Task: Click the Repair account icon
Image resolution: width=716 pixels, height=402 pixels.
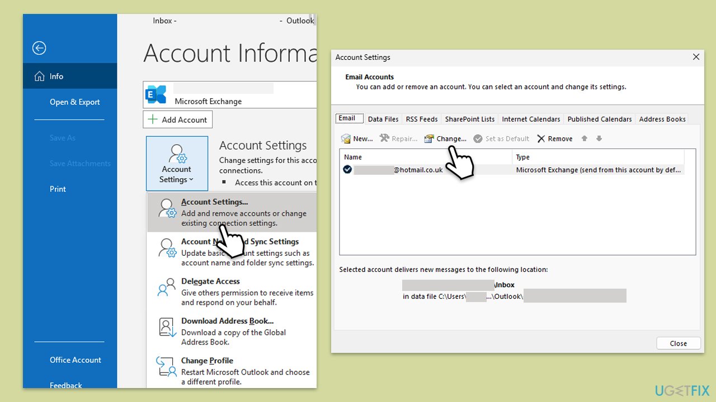Action: 384,138
